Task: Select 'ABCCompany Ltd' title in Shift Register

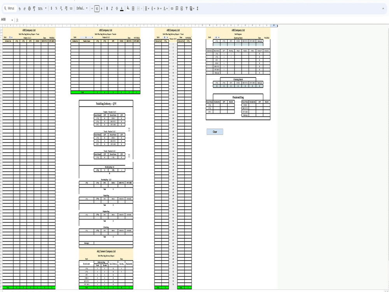Action: pyautogui.click(x=238, y=30)
